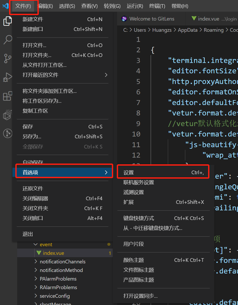
Task: Choose 新建窗口 menu entry
Action: [x=62, y=29]
